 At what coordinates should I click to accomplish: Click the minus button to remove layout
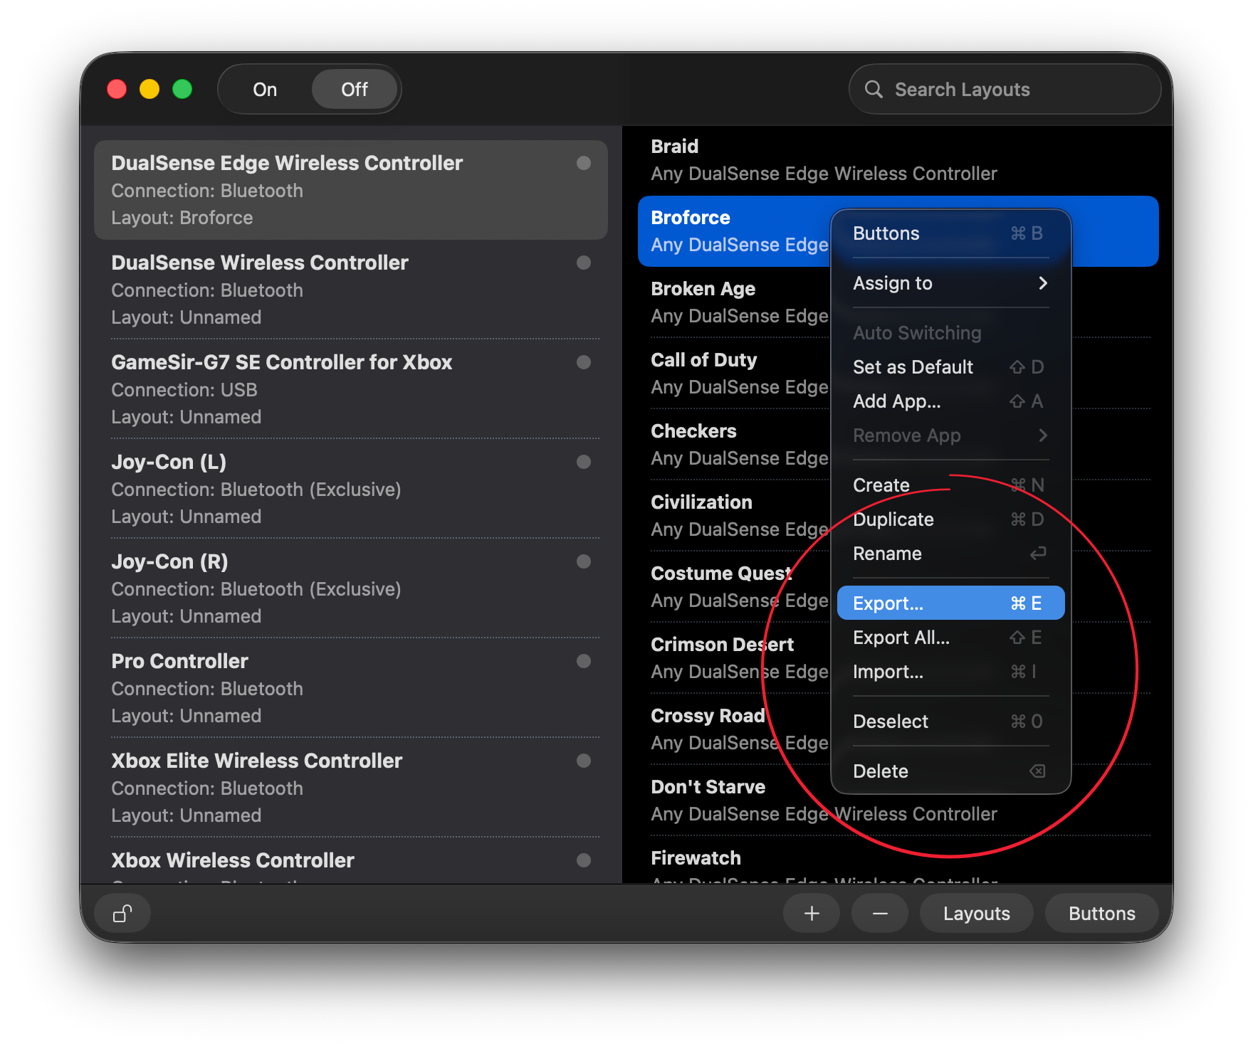(x=880, y=913)
